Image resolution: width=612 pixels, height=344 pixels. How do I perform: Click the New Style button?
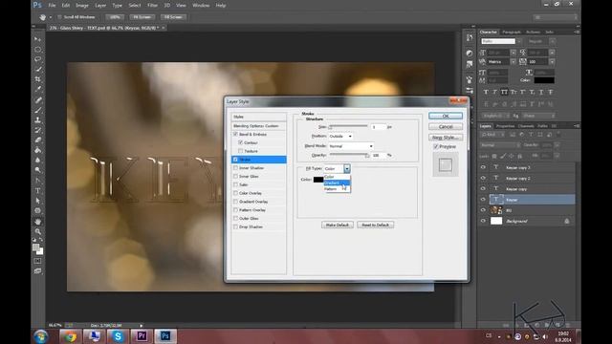coord(446,138)
